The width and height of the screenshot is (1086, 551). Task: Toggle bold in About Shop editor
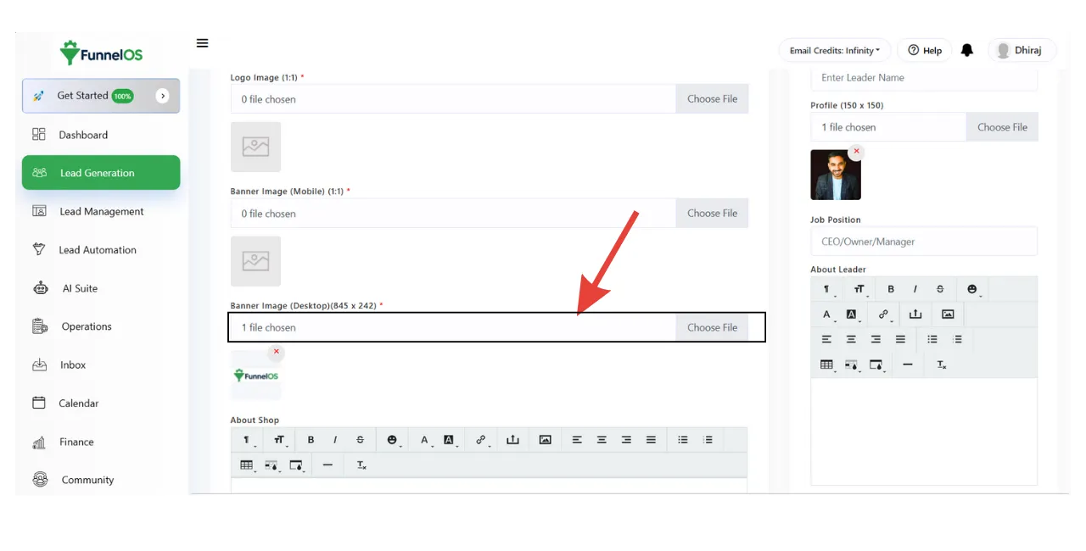pos(311,440)
